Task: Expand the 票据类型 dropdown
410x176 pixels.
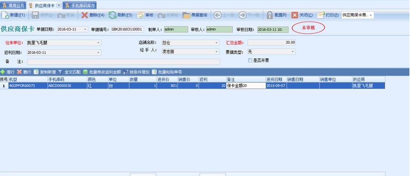Action: (x=292, y=52)
